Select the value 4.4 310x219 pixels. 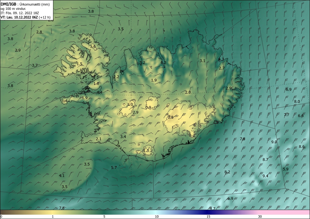[x=100, y=92]
